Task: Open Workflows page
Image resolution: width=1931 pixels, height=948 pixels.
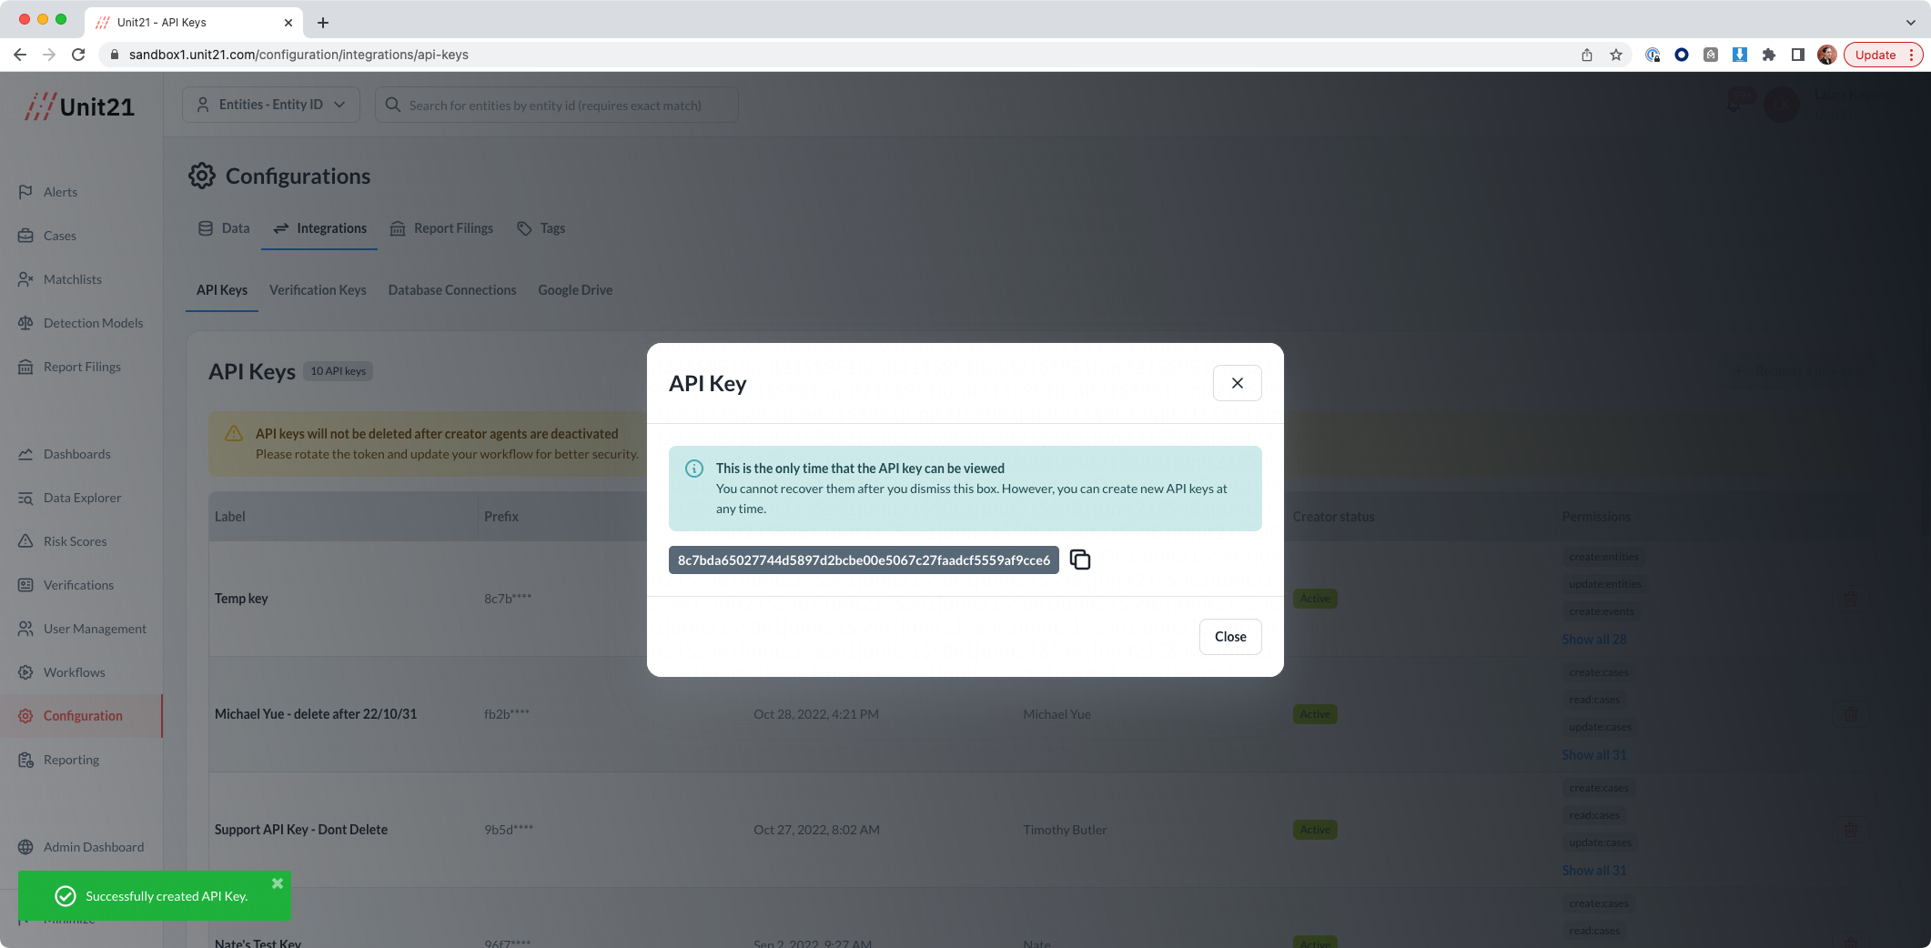Action: click(x=74, y=672)
